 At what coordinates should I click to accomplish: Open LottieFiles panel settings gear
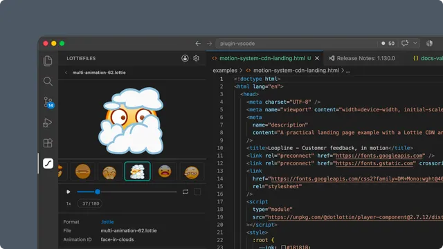click(196, 58)
